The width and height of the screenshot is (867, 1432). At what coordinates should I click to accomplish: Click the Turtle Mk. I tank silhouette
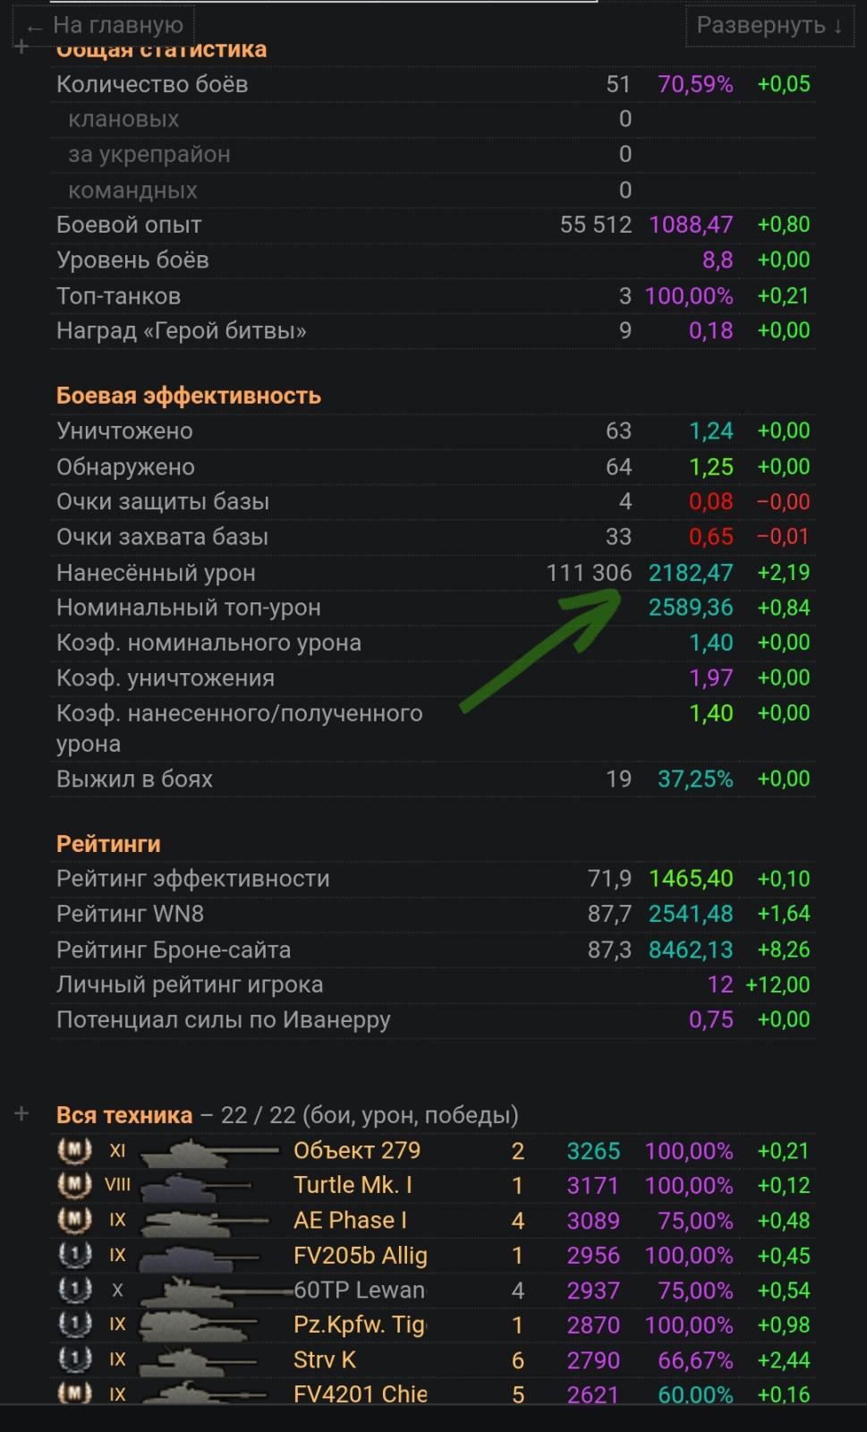pyautogui.click(x=196, y=1187)
